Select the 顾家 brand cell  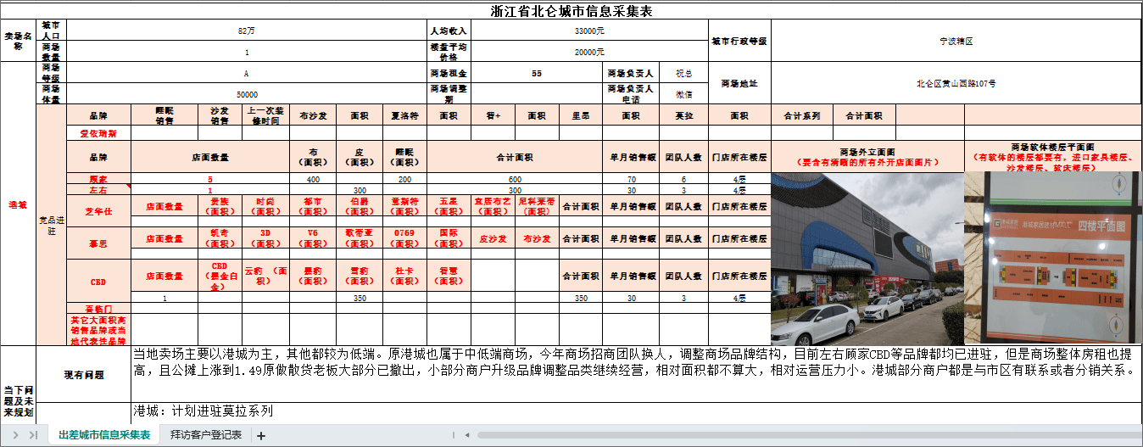point(98,180)
